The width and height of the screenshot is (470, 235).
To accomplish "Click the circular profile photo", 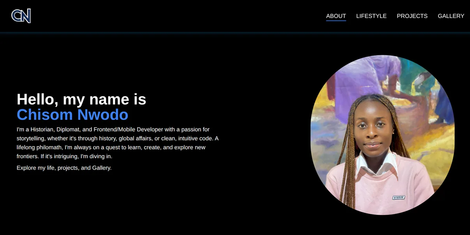I will [x=383, y=135].
